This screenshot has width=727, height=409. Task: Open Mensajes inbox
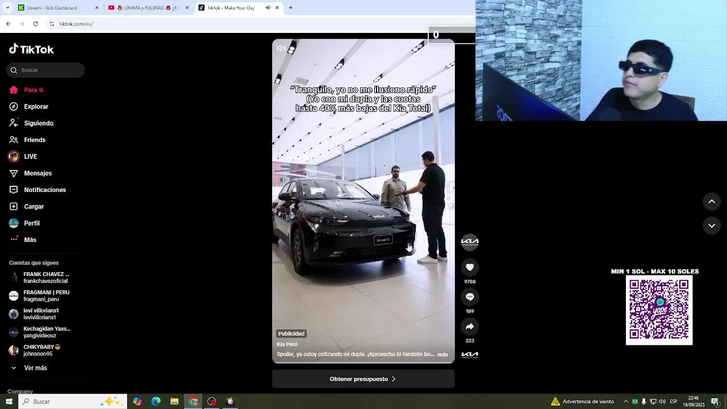pyautogui.click(x=37, y=173)
